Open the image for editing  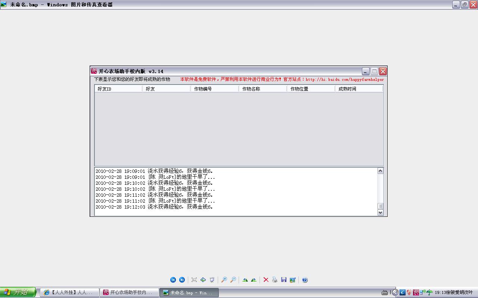pos(293,280)
